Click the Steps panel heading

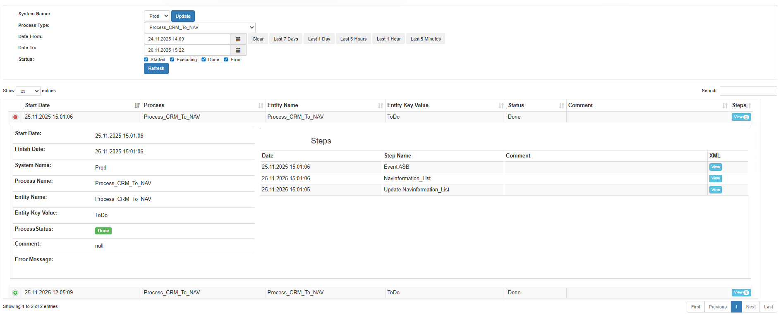pos(321,141)
